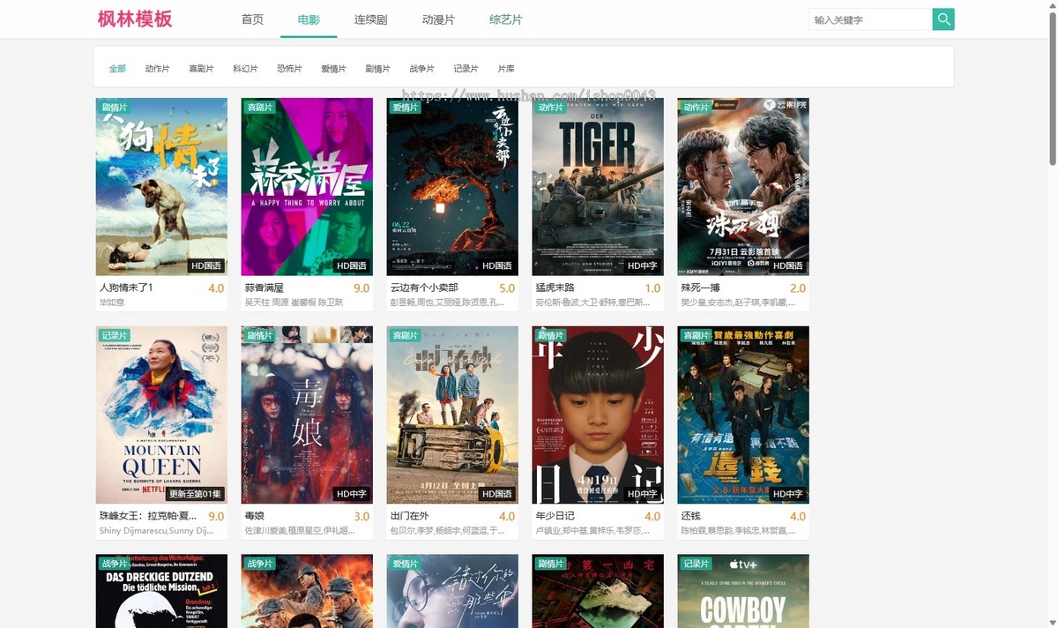The width and height of the screenshot is (1058, 628).
Task: Open the Mountain Queen poster thumbnail
Action: click(x=161, y=415)
